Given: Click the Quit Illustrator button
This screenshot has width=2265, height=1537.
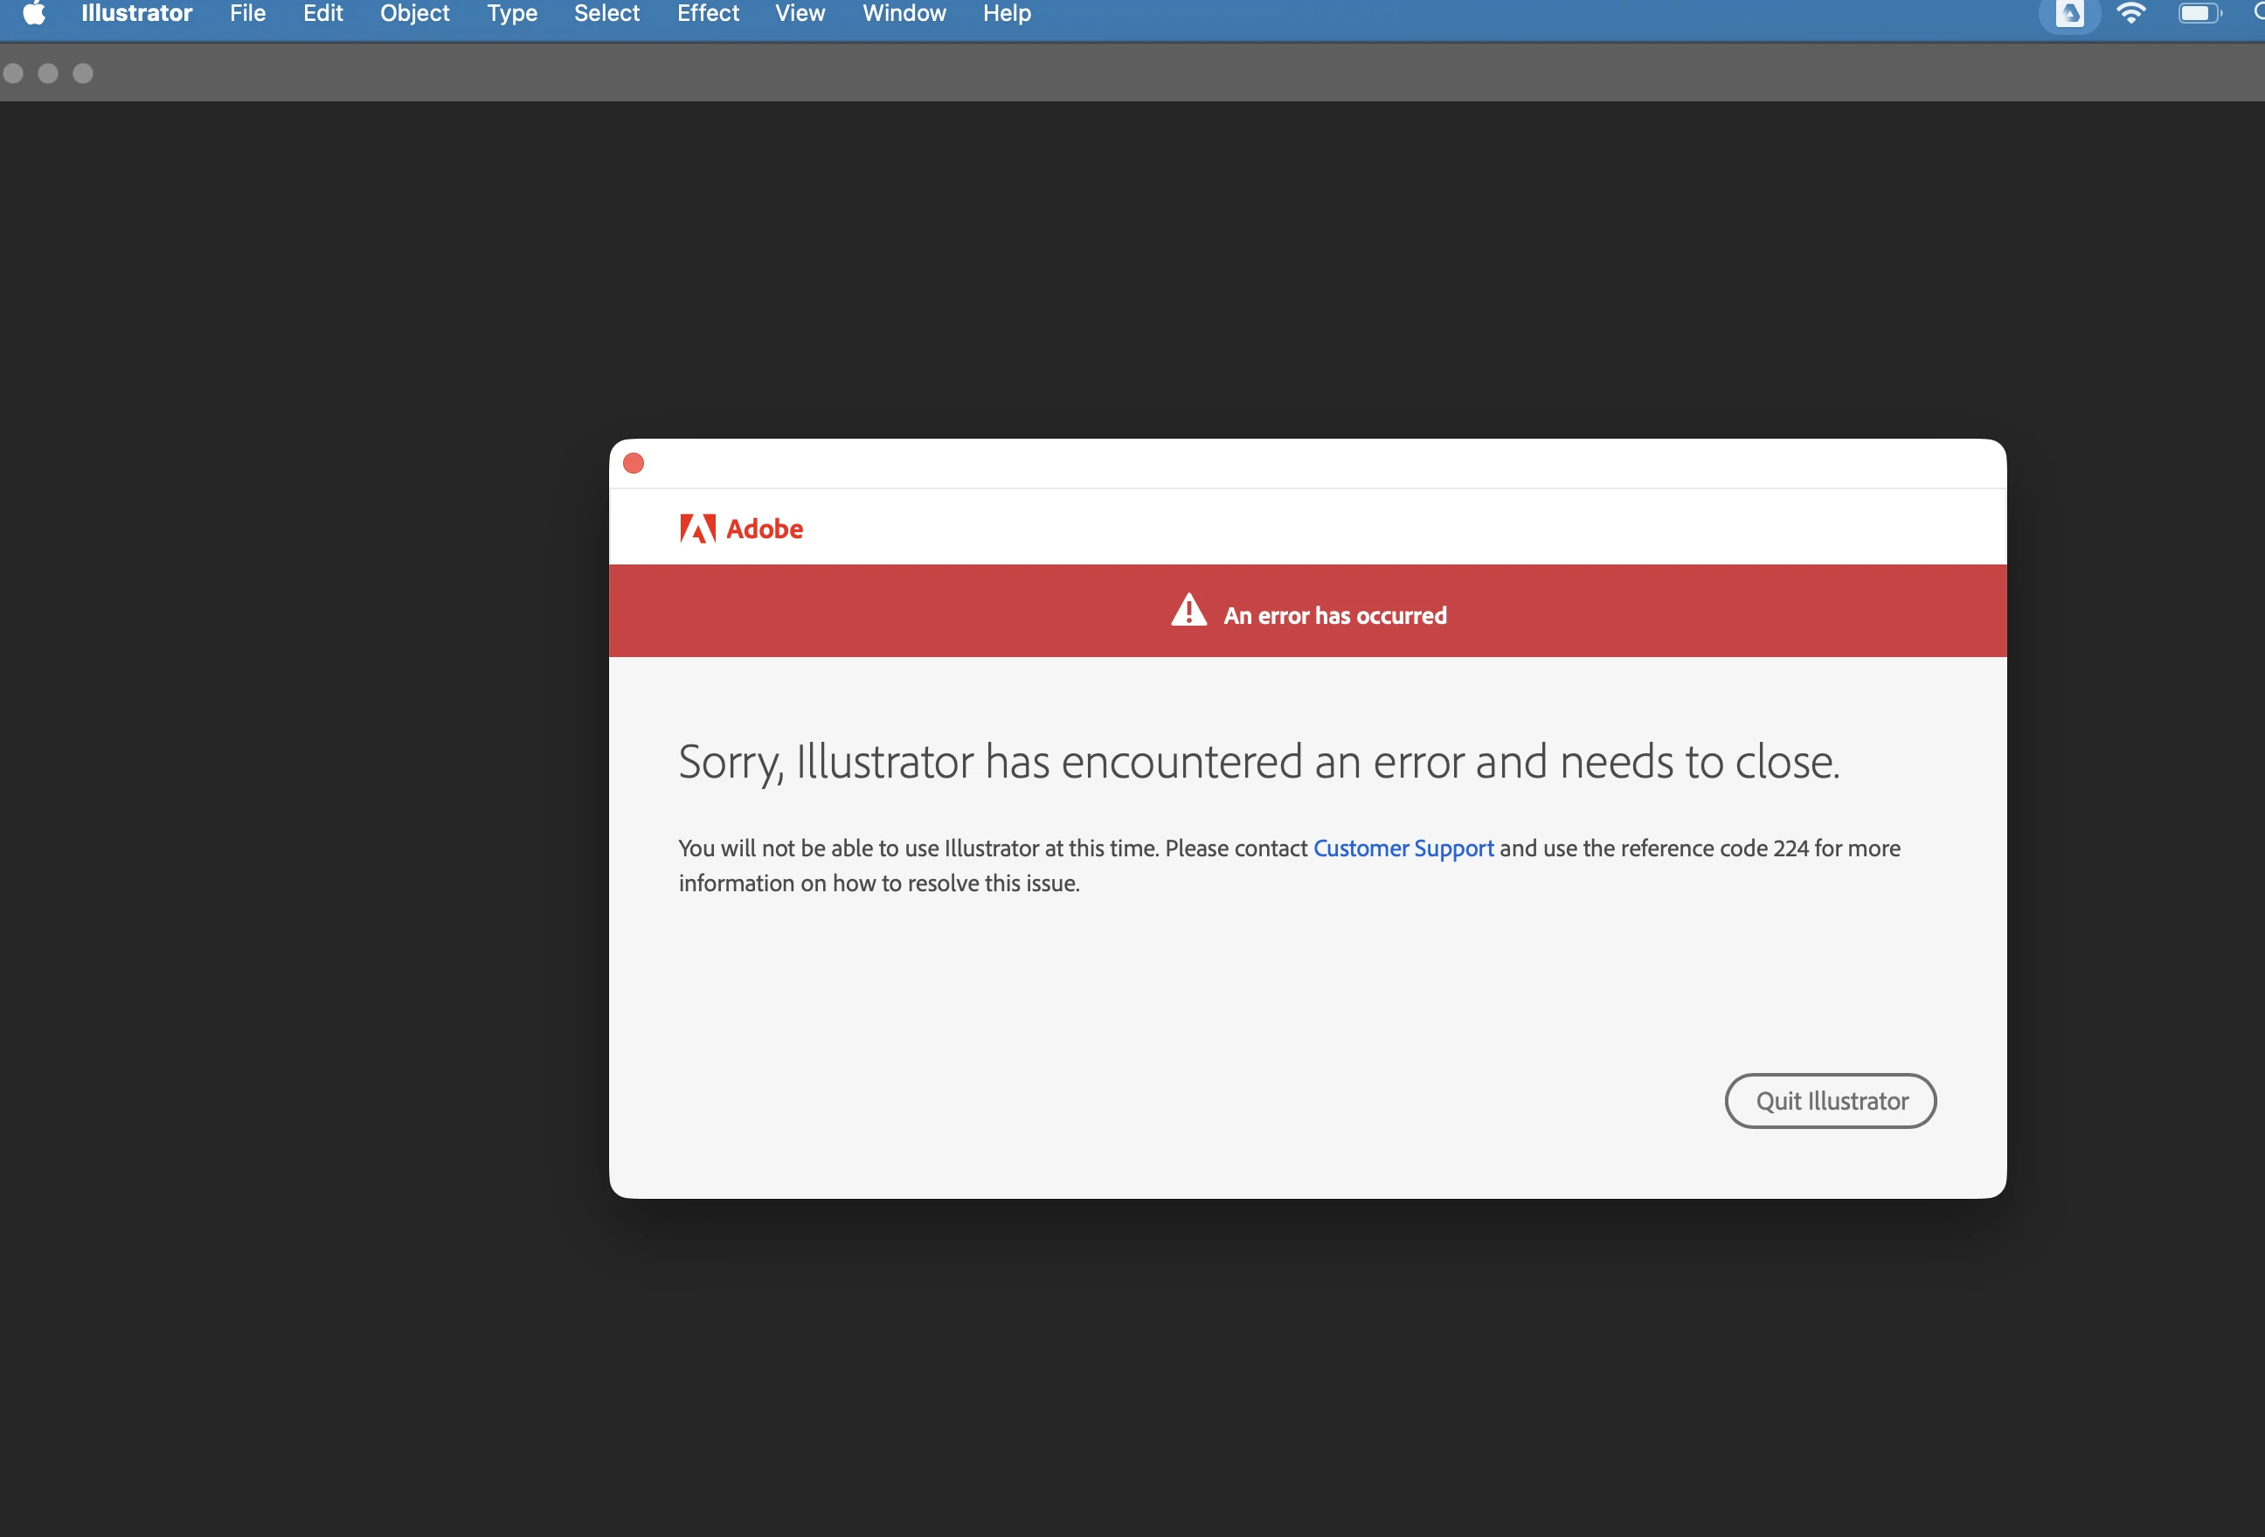Looking at the screenshot, I should 1831,1101.
